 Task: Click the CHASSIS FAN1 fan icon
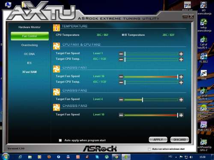point(56,69)
